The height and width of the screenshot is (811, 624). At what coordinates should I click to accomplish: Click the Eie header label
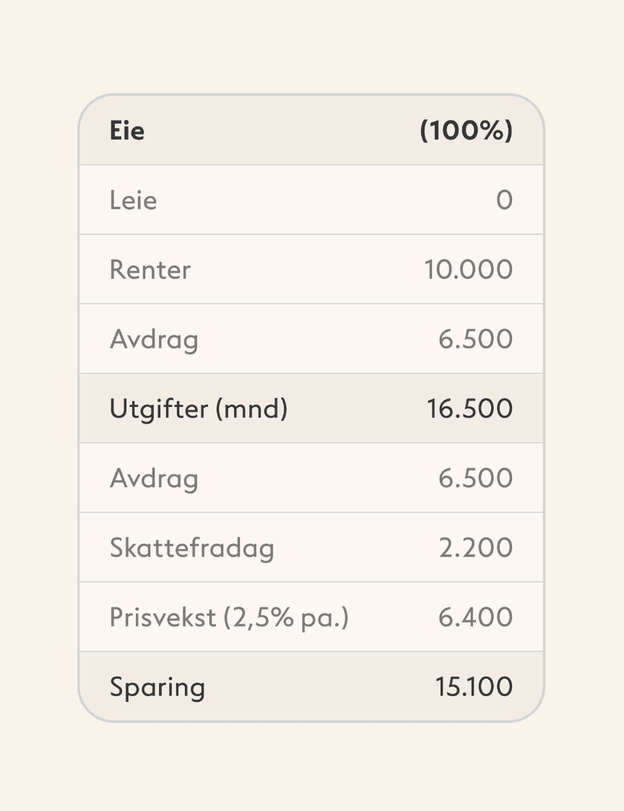click(x=127, y=131)
